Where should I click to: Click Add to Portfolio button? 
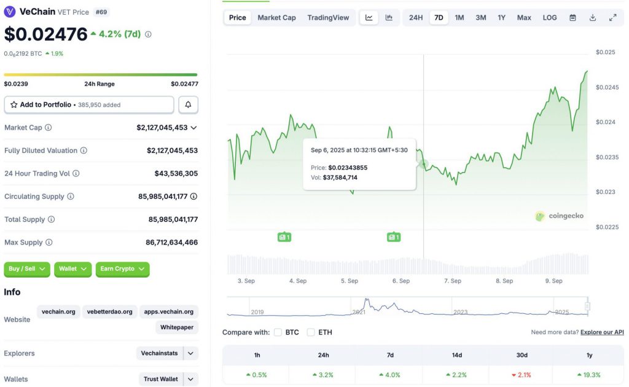[89, 104]
